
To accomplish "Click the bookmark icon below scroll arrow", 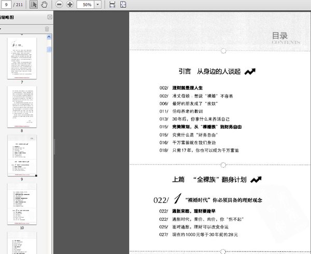I will point(49,49).
